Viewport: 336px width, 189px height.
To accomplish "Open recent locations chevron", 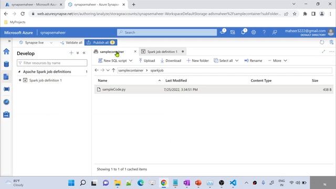I will (x=108, y=70).
